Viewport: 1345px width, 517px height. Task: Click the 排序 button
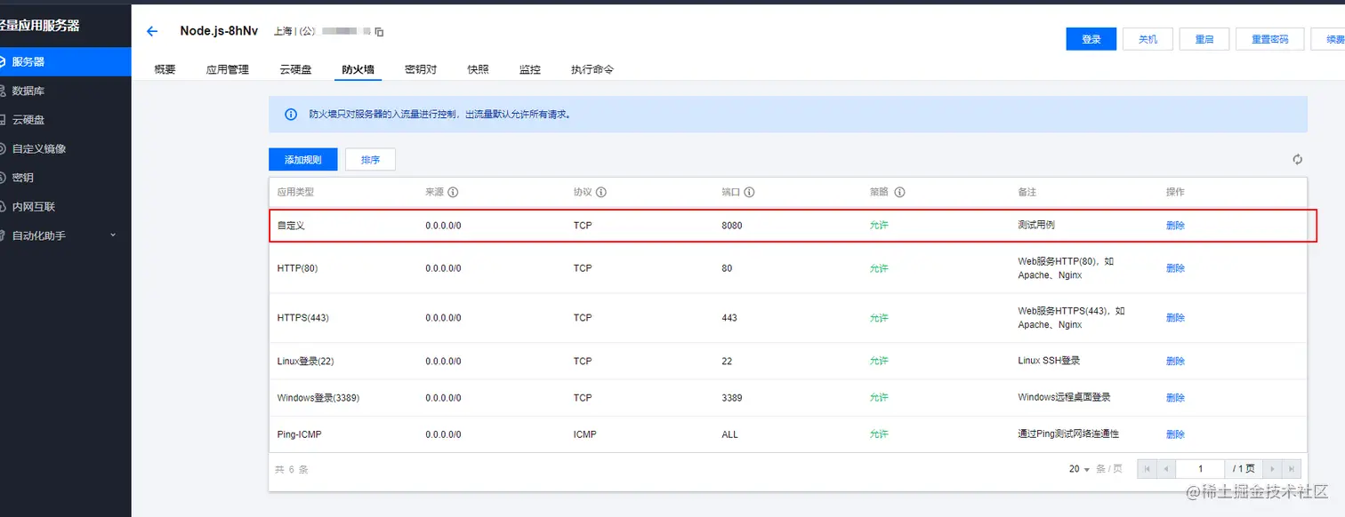[x=370, y=160]
